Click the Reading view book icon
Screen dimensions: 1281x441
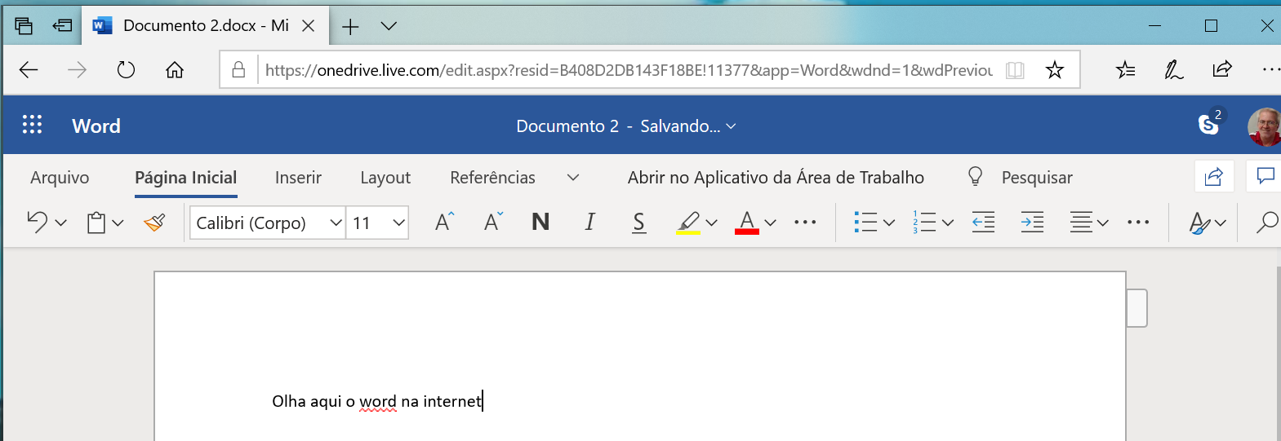pos(1015,70)
